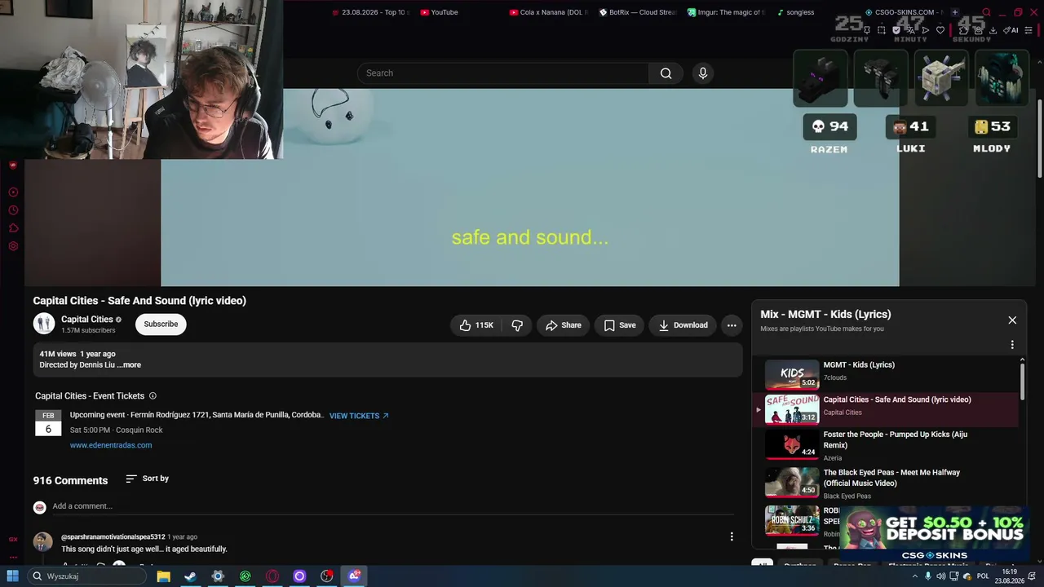Viewport: 1044px width, 587px height.
Task: Share the Safe And Sound video
Action: [564, 325]
